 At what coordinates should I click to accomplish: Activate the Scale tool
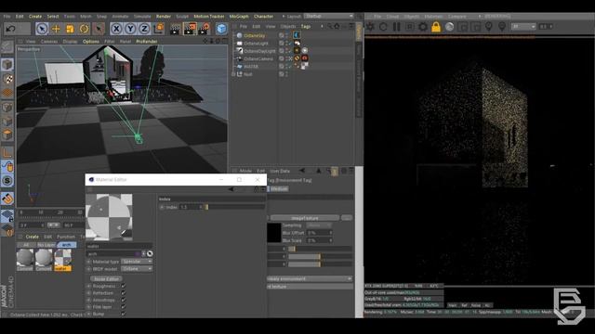(x=70, y=29)
